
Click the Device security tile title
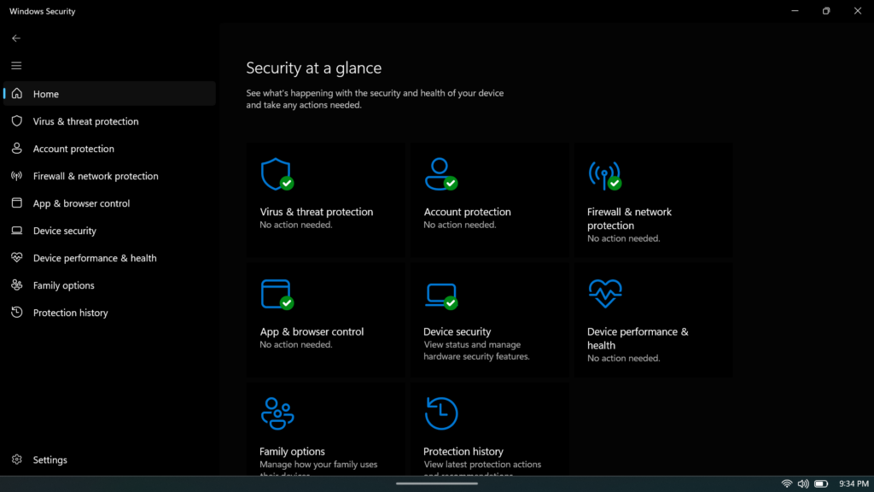(x=457, y=332)
